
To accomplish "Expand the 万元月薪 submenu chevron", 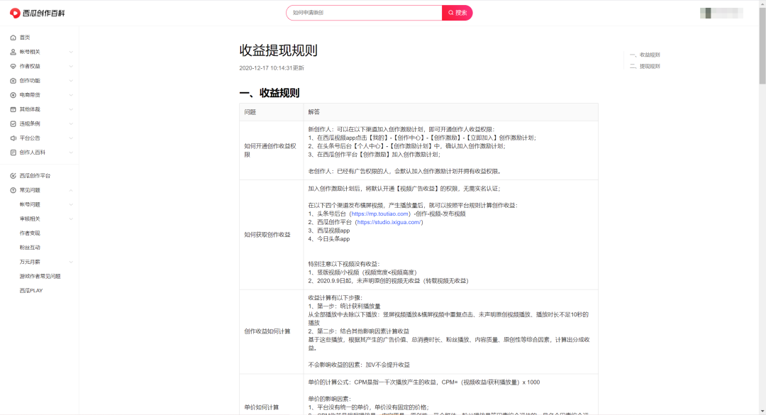I will 71,262.
